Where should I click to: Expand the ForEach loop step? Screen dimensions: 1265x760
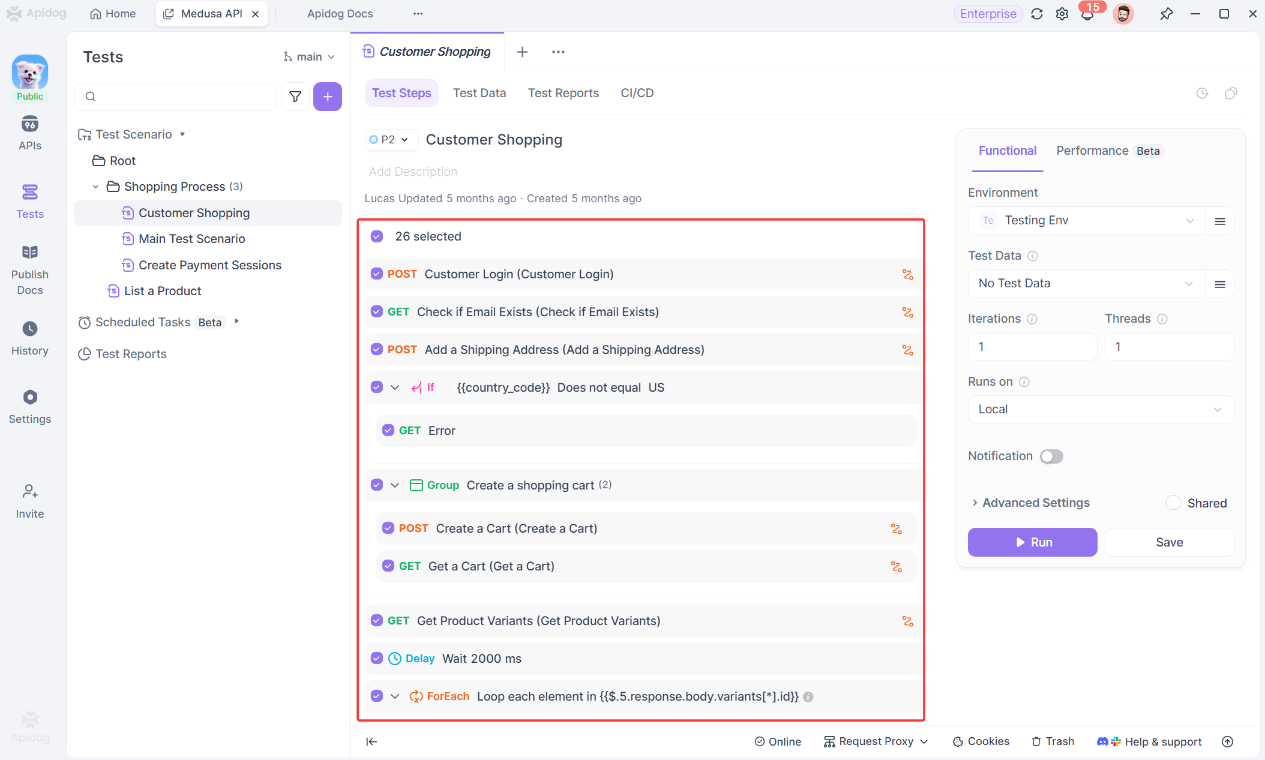[395, 696]
